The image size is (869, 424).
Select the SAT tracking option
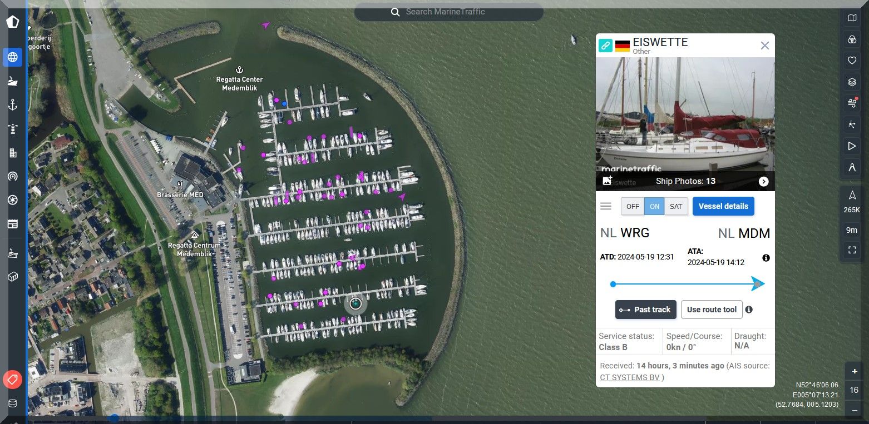[x=676, y=206]
